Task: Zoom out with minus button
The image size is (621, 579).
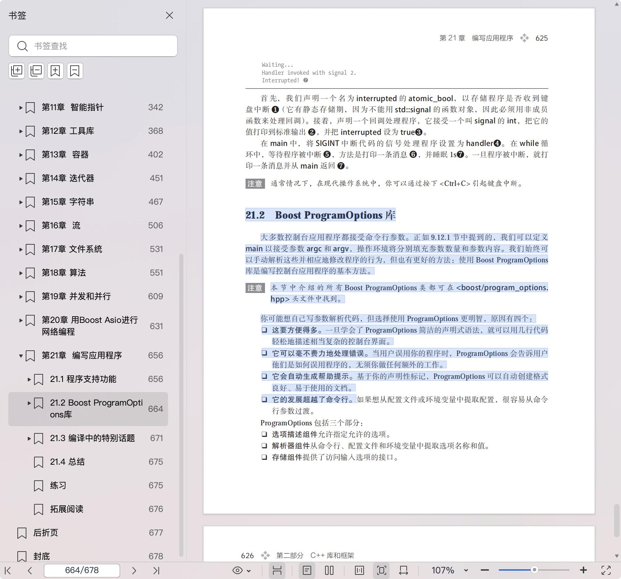Action: tap(485, 570)
